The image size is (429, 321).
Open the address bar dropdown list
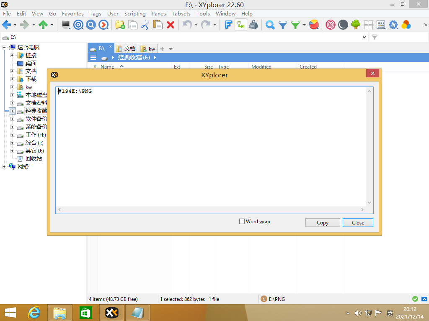(364, 37)
